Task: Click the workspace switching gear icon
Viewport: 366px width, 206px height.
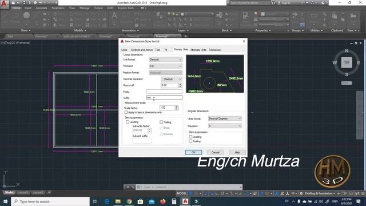Action: (x=301, y=193)
